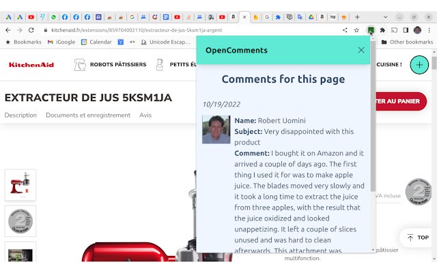The height and width of the screenshot is (273, 437).
Task: Bookmark this page with the star icon
Action: tap(356, 30)
